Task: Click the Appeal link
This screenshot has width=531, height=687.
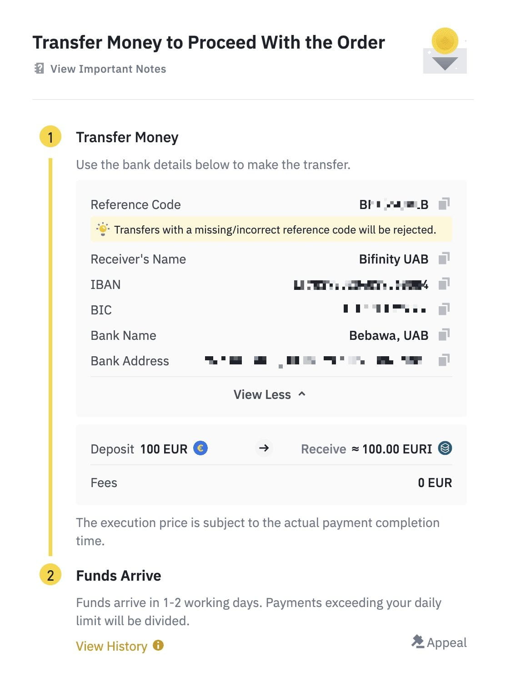Action: point(446,642)
